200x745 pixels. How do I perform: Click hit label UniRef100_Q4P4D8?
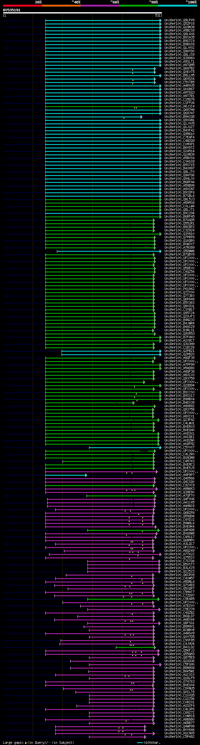pos(179,530)
